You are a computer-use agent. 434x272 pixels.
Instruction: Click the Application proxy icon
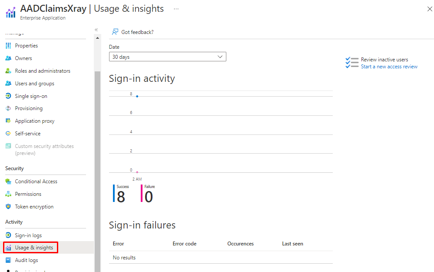pos(8,121)
